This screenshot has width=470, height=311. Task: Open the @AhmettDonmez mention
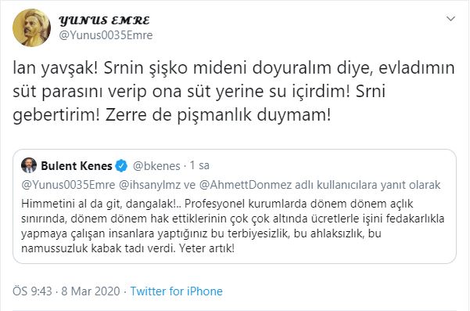pyautogui.click(x=246, y=185)
